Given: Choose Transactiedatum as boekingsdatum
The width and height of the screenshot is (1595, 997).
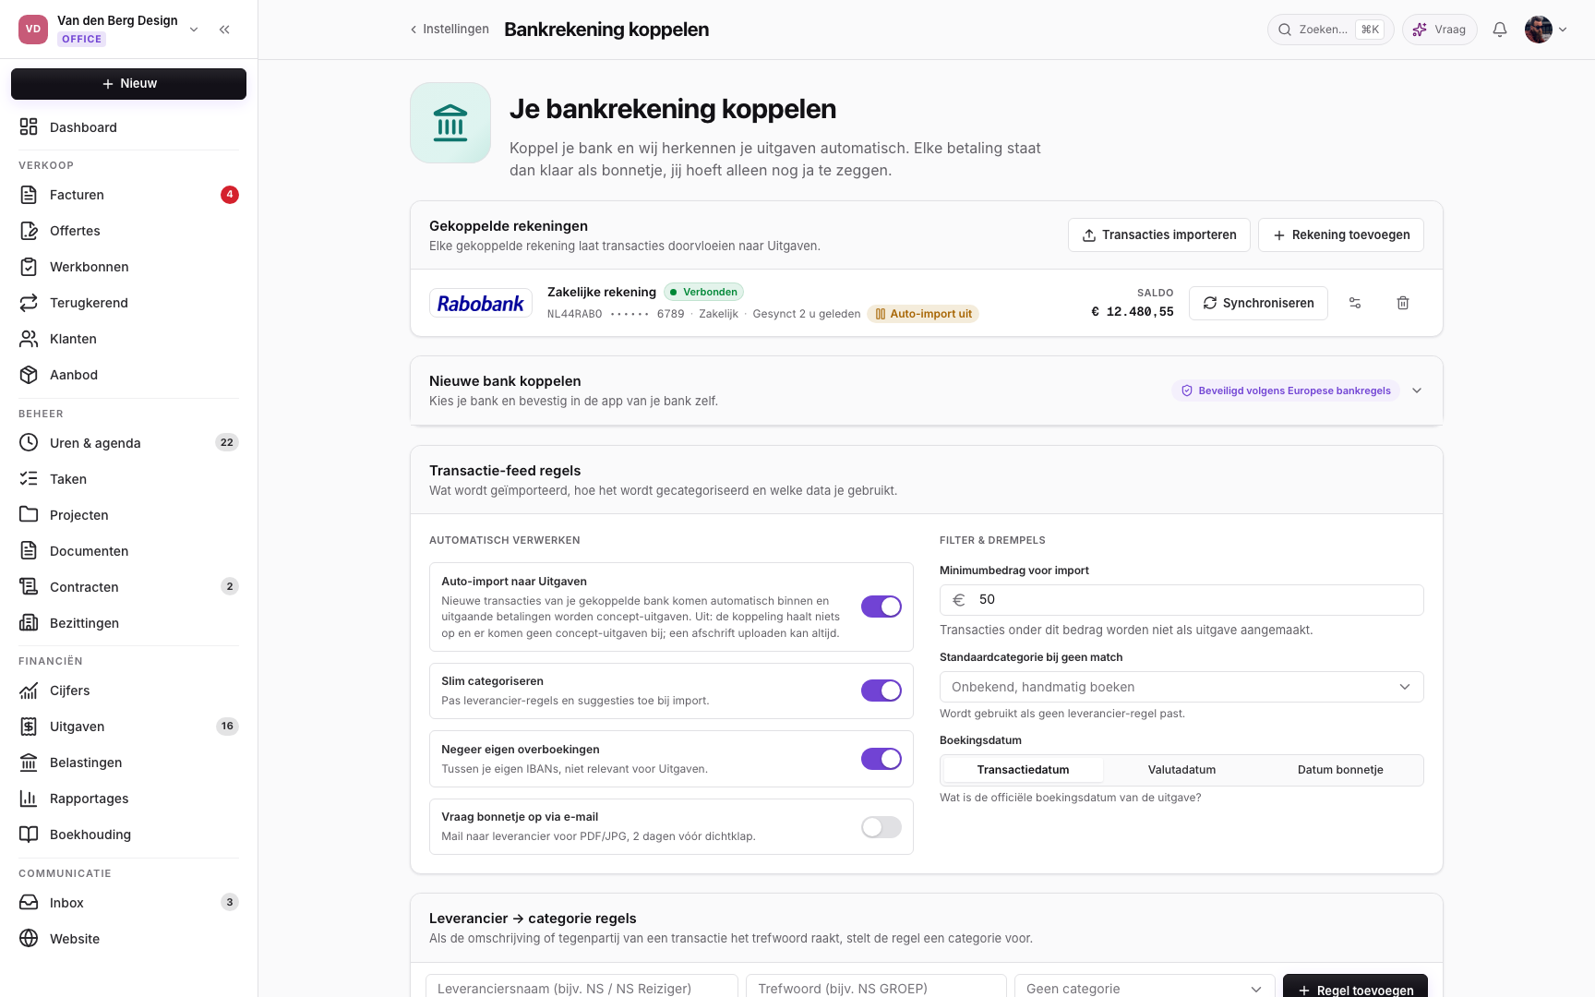Looking at the screenshot, I should coord(1023,770).
